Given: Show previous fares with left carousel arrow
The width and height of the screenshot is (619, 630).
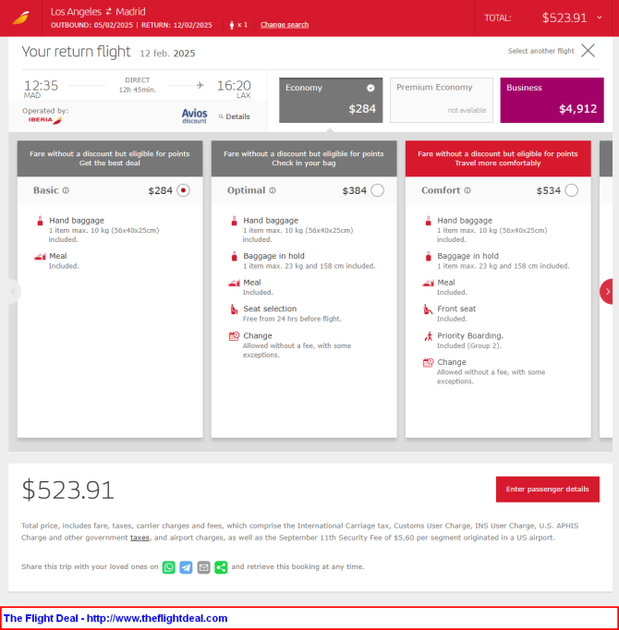Looking at the screenshot, I should click(14, 292).
